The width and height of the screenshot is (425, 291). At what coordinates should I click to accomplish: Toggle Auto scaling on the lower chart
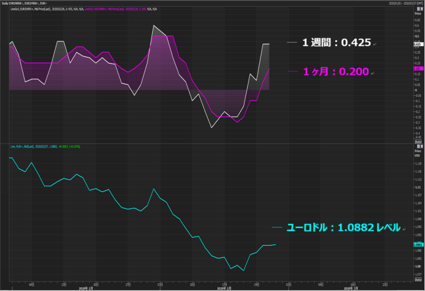418,280
